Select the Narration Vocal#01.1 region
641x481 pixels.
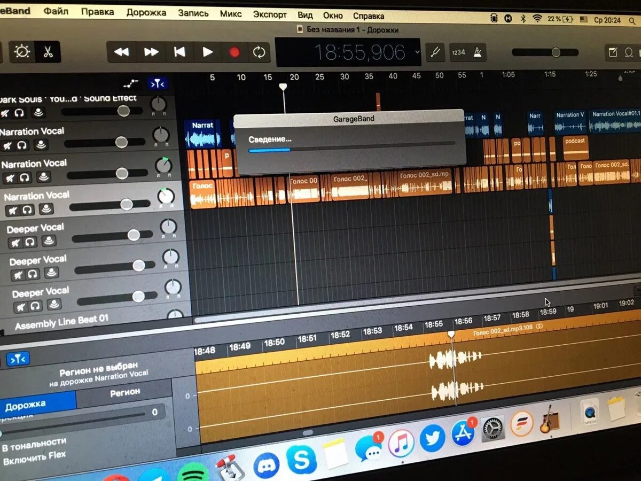point(615,121)
